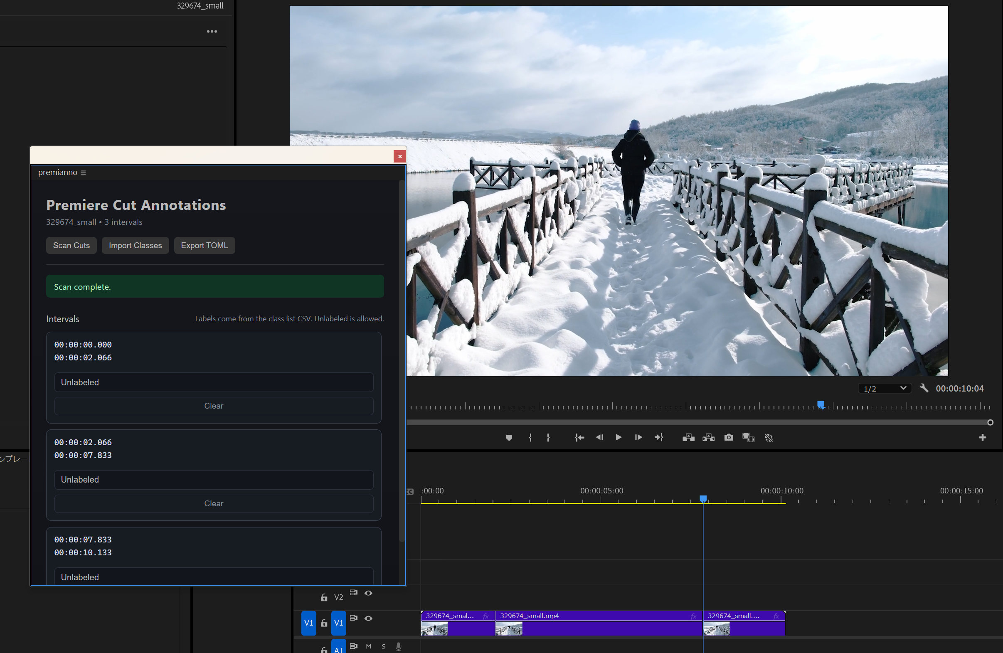This screenshot has width=1003, height=653.
Task: Open label dropdown for first interval
Action: 214,382
